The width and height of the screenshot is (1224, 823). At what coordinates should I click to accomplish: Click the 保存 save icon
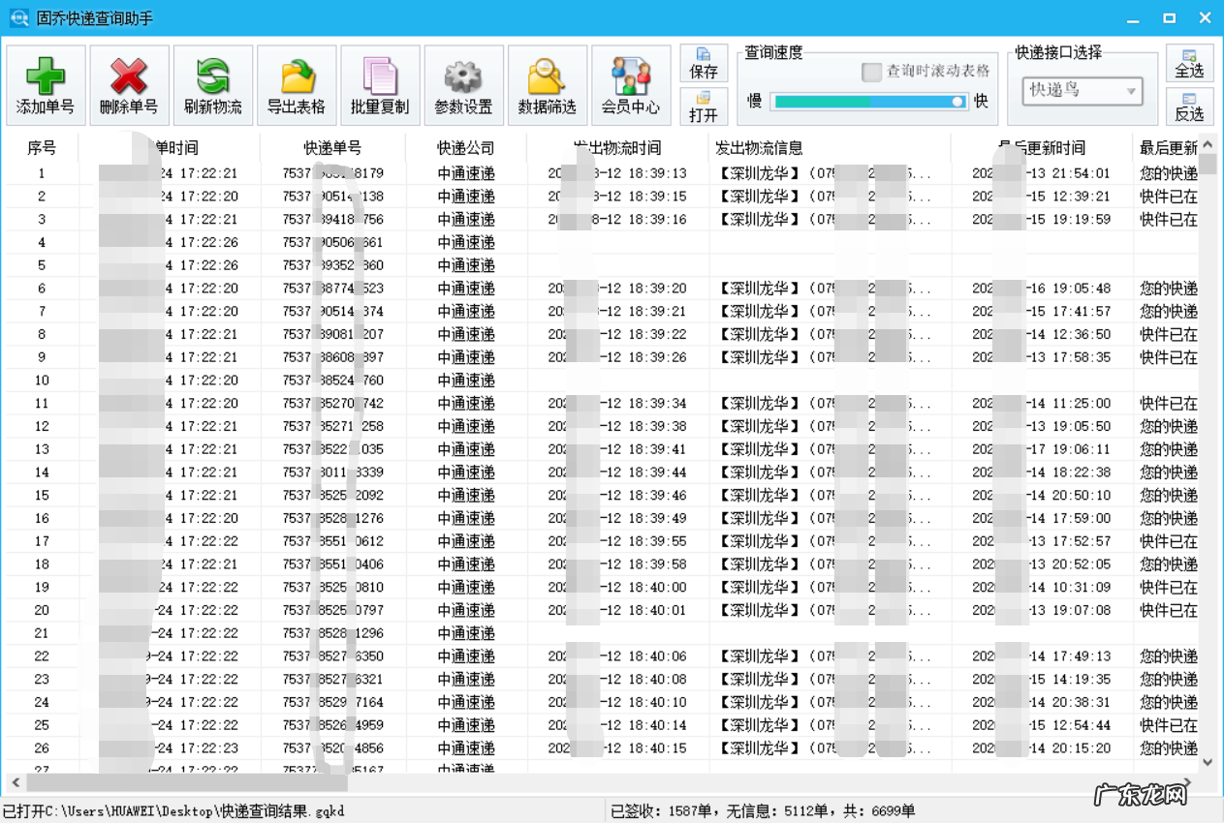[705, 65]
